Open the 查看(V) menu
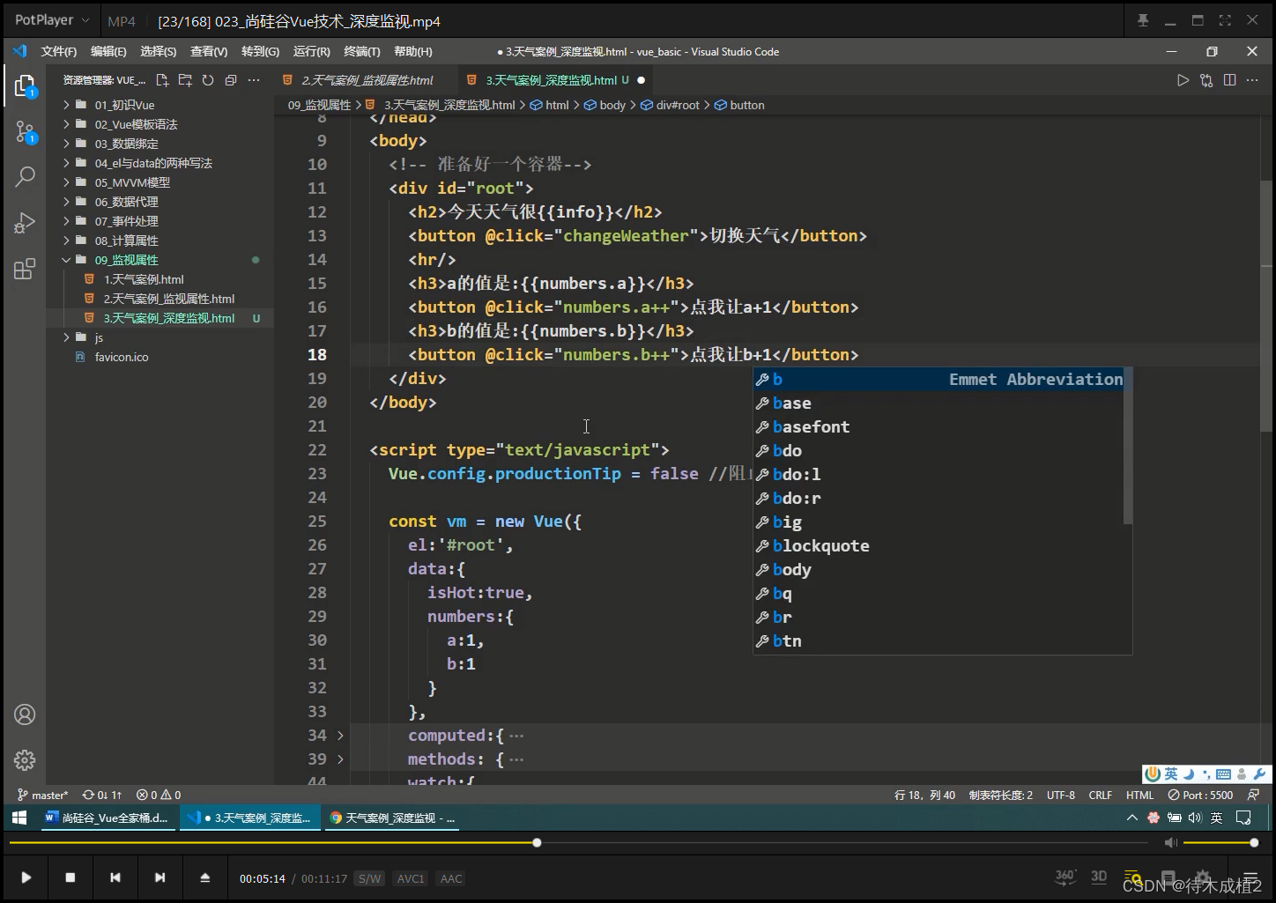 (209, 51)
